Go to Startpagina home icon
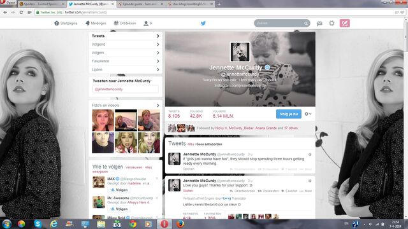The width and height of the screenshot is (408, 229). coord(66,23)
